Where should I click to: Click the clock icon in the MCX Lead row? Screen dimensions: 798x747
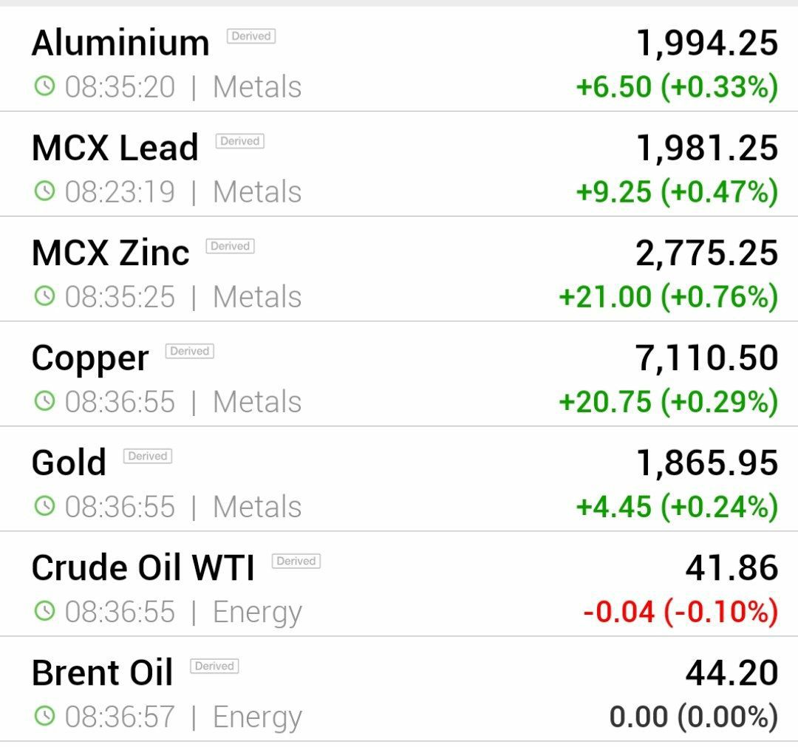(44, 191)
